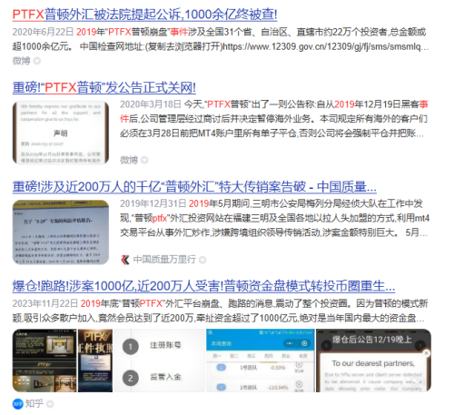Open the 声明 announcement thumbnail image
Image resolution: width=454 pixels, height=415 pixels.
click(61, 133)
